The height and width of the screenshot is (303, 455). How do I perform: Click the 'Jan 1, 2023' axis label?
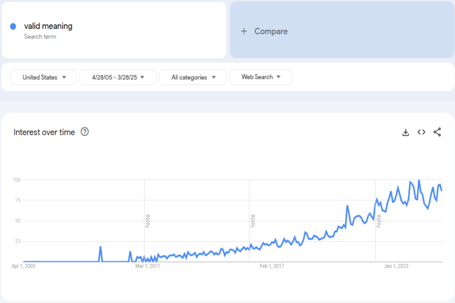coord(396,266)
